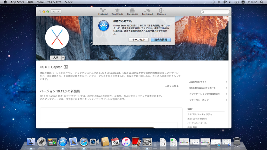The height and width of the screenshot is (150, 267).
Task: Click the バージョン 10.11.3 の新機能 heading
Action: (x=60, y=91)
